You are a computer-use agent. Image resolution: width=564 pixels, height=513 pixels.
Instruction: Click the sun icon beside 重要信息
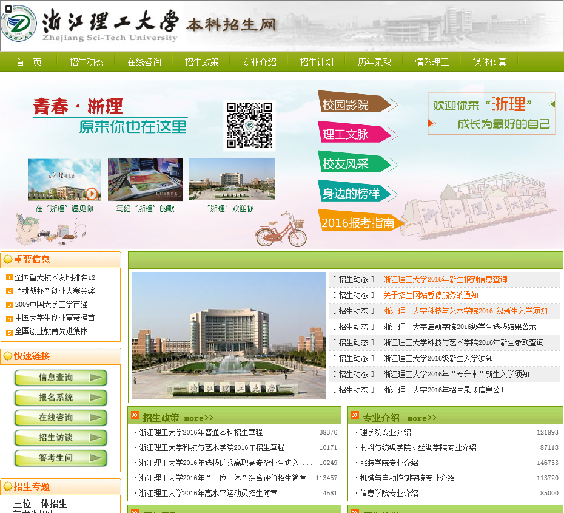point(7,259)
